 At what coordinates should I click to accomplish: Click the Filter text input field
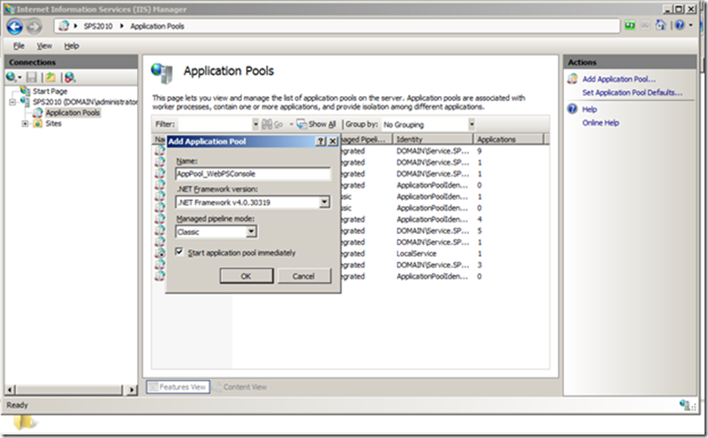[215, 124]
